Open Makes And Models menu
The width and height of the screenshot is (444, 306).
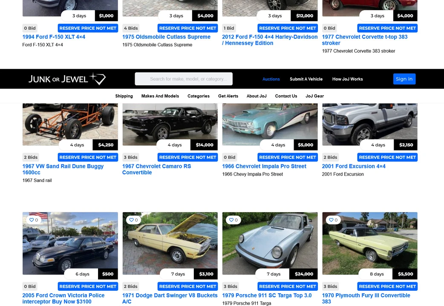(x=160, y=96)
